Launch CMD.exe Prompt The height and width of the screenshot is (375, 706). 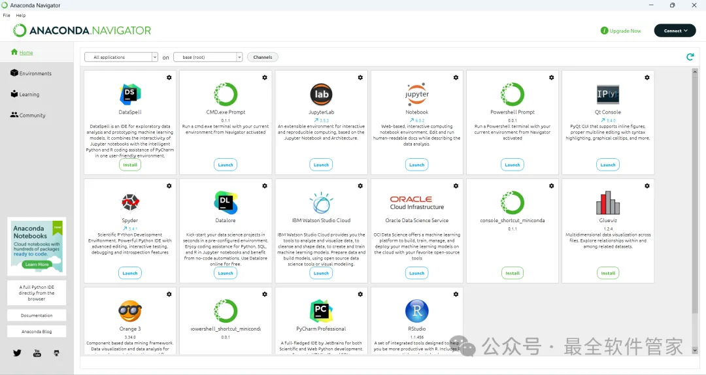tap(226, 165)
